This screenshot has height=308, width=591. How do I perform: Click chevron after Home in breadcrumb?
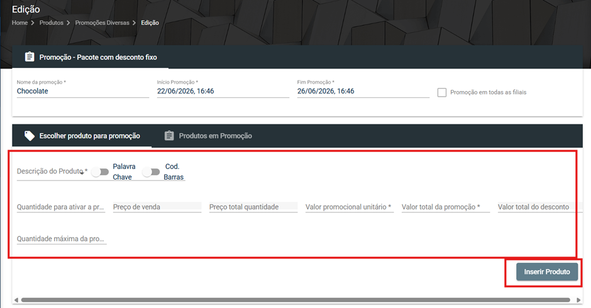[33, 23]
